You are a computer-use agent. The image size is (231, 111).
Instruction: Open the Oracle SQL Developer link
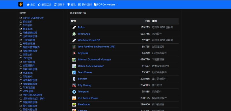tap(91, 66)
